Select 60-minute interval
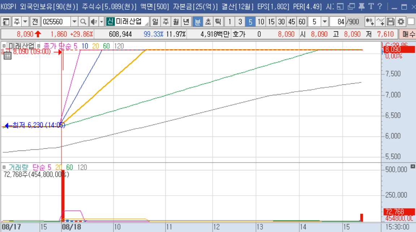 [302, 22]
